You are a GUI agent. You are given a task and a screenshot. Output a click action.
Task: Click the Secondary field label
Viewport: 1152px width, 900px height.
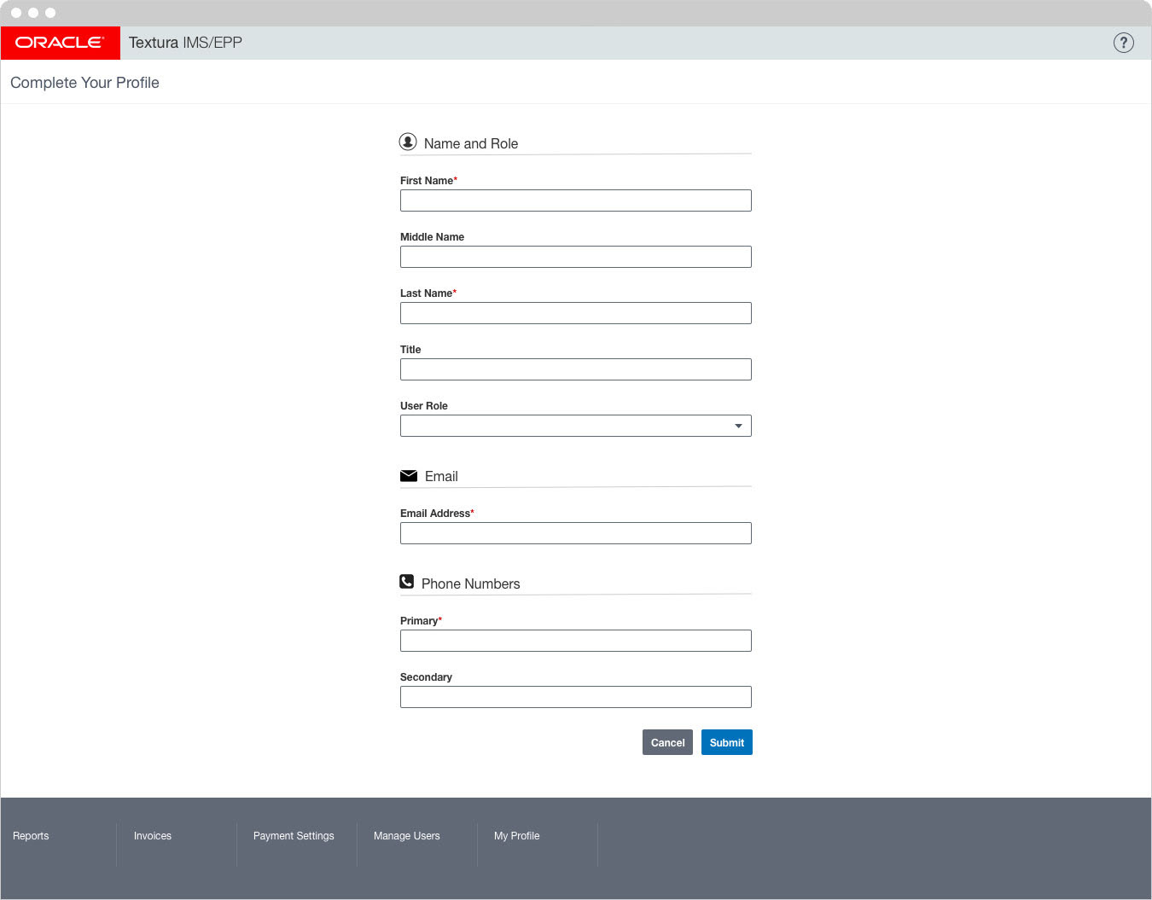pos(426,677)
